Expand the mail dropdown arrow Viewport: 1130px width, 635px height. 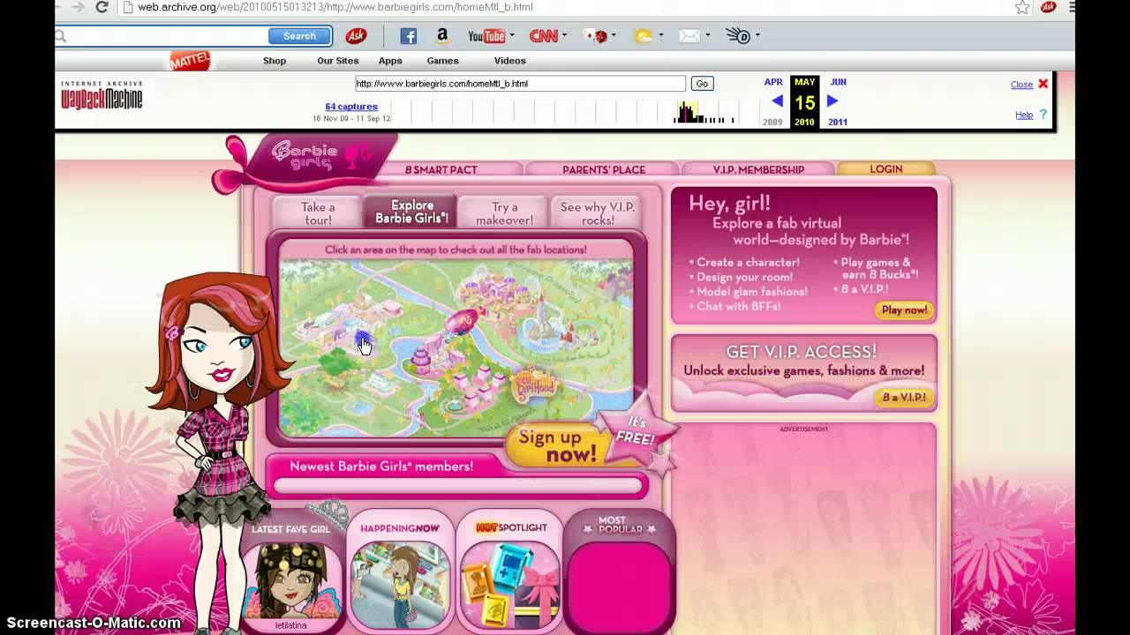pos(707,36)
